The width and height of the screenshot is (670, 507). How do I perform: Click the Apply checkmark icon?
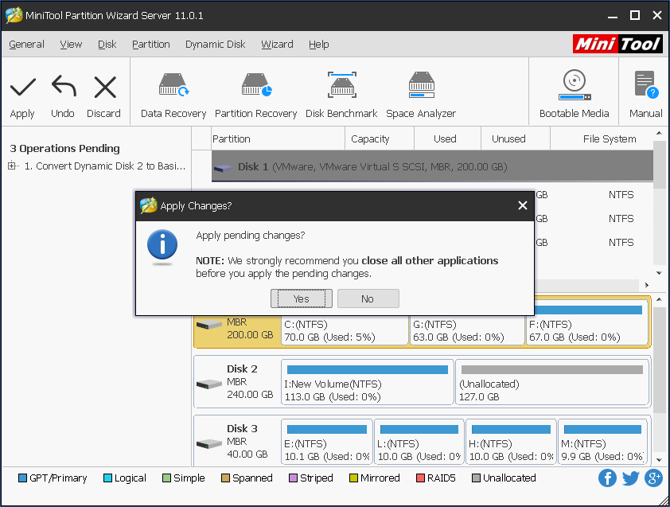22,87
